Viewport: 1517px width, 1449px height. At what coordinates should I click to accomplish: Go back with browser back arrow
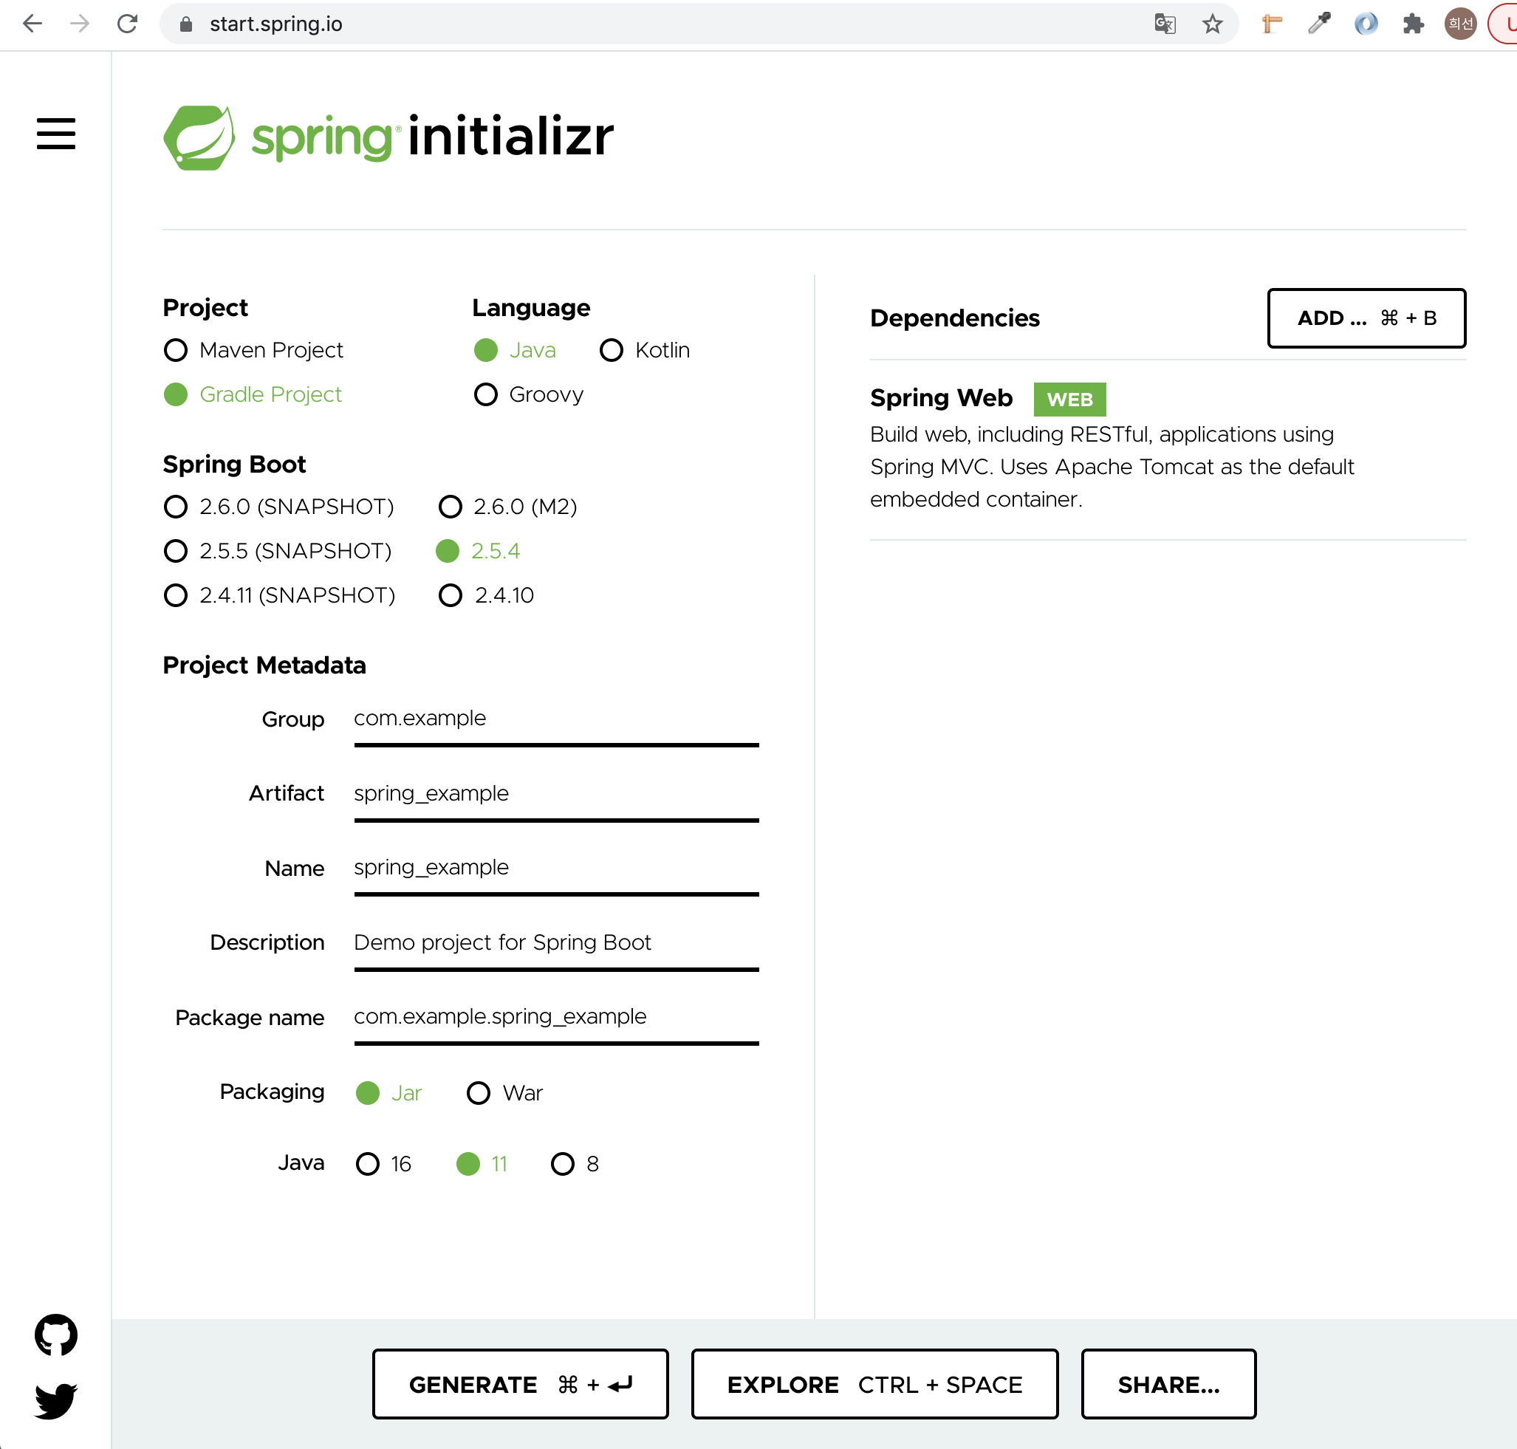(32, 24)
